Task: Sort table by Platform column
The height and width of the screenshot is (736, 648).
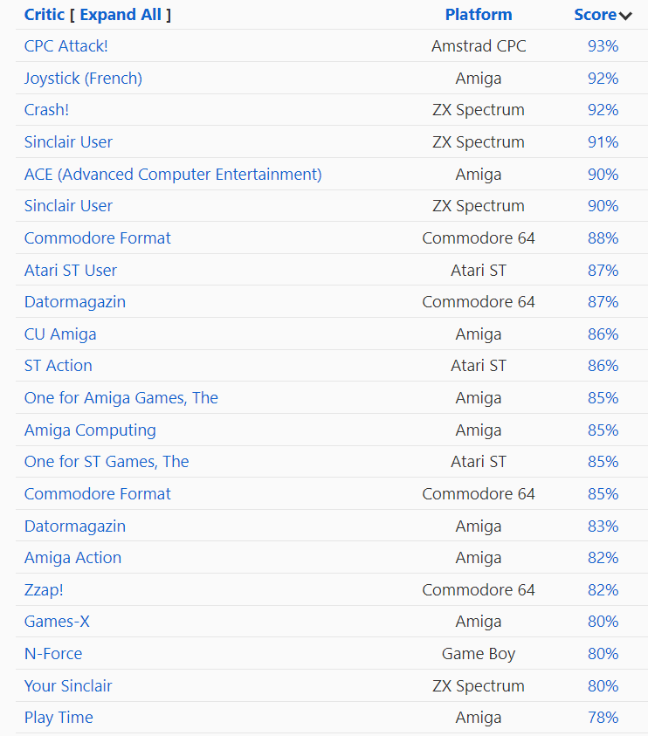Action: tap(478, 14)
